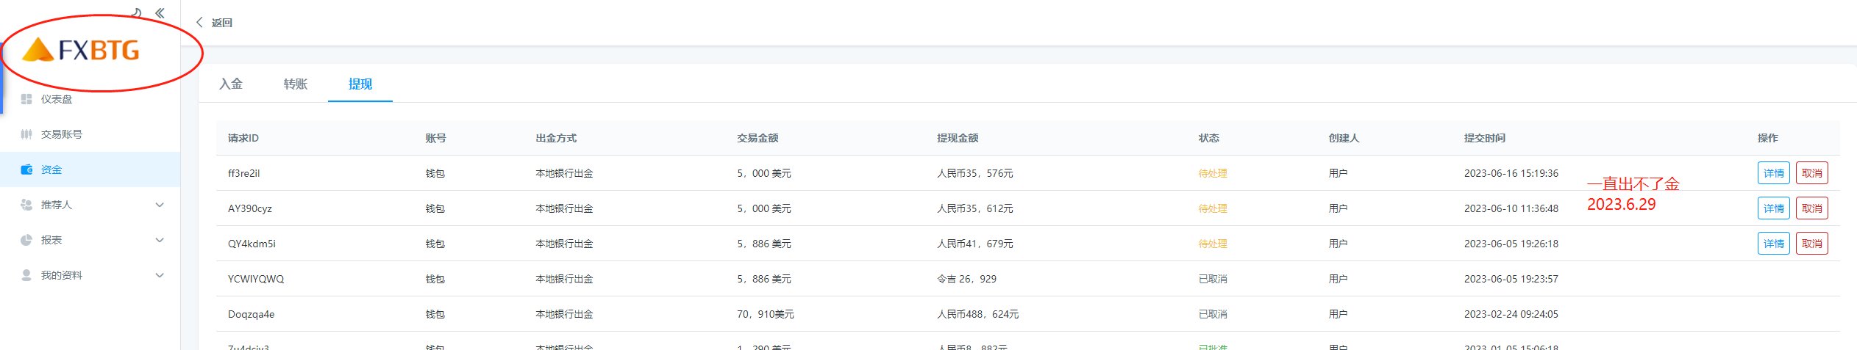This screenshot has height=350, width=1857.
Task: Open 详情 for request QY4kdm5i
Action: (1774, 244)
